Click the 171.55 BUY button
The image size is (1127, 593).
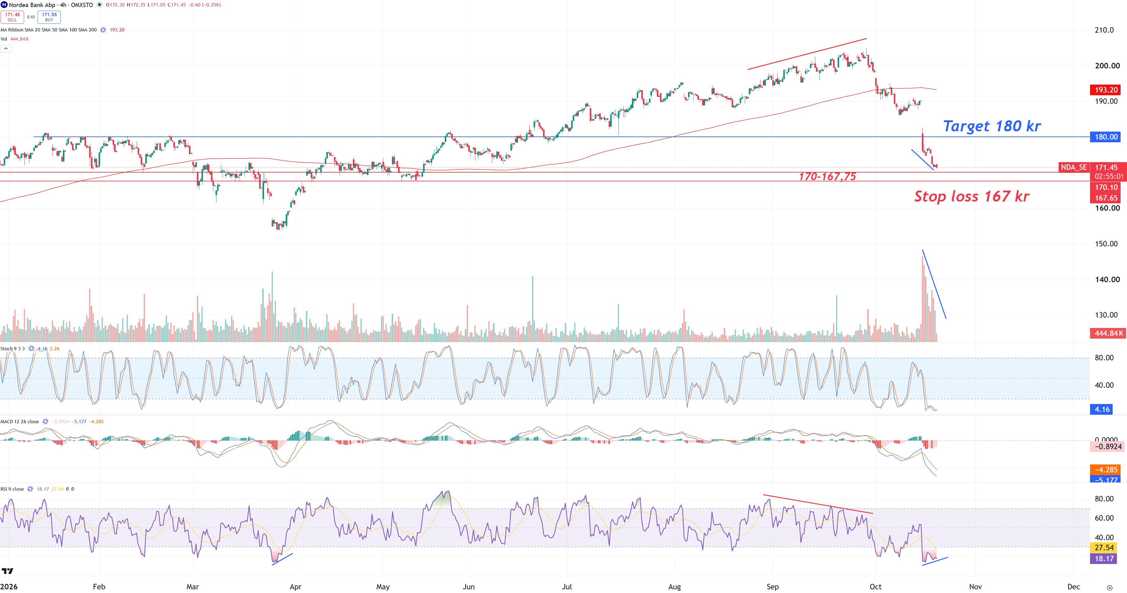coord(49,17)
